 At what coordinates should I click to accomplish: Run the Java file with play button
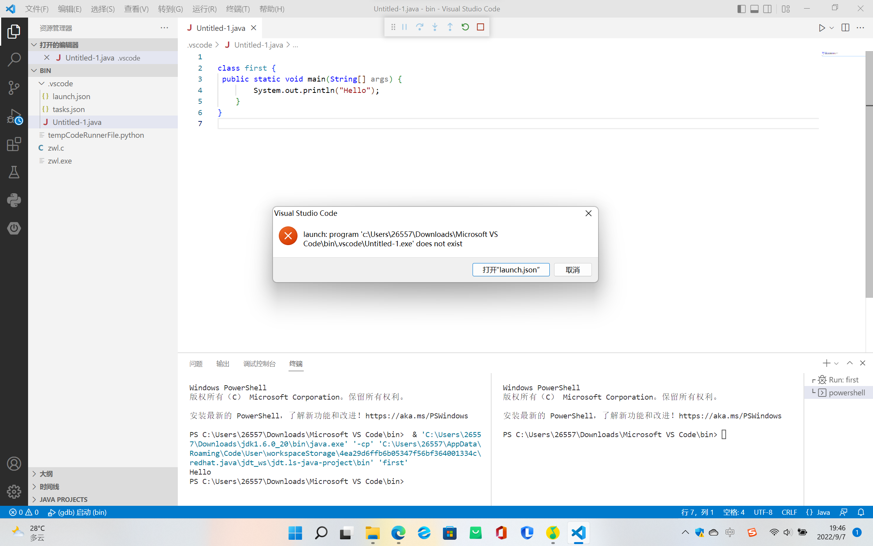(822, 28)
